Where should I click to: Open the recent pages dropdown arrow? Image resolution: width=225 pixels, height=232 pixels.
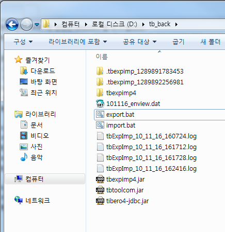pyautogui.click(x=37, y=25)
